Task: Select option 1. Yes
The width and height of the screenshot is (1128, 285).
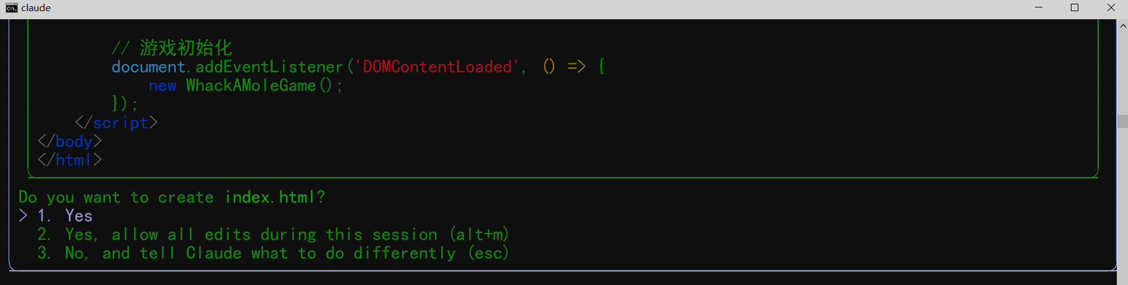Action: pos(65,216)
